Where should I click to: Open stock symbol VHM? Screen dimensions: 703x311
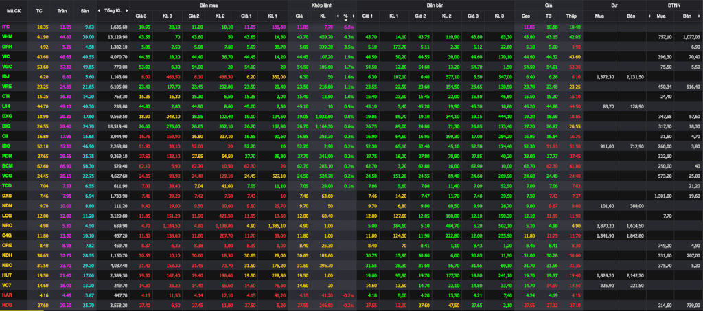[6, 37]
